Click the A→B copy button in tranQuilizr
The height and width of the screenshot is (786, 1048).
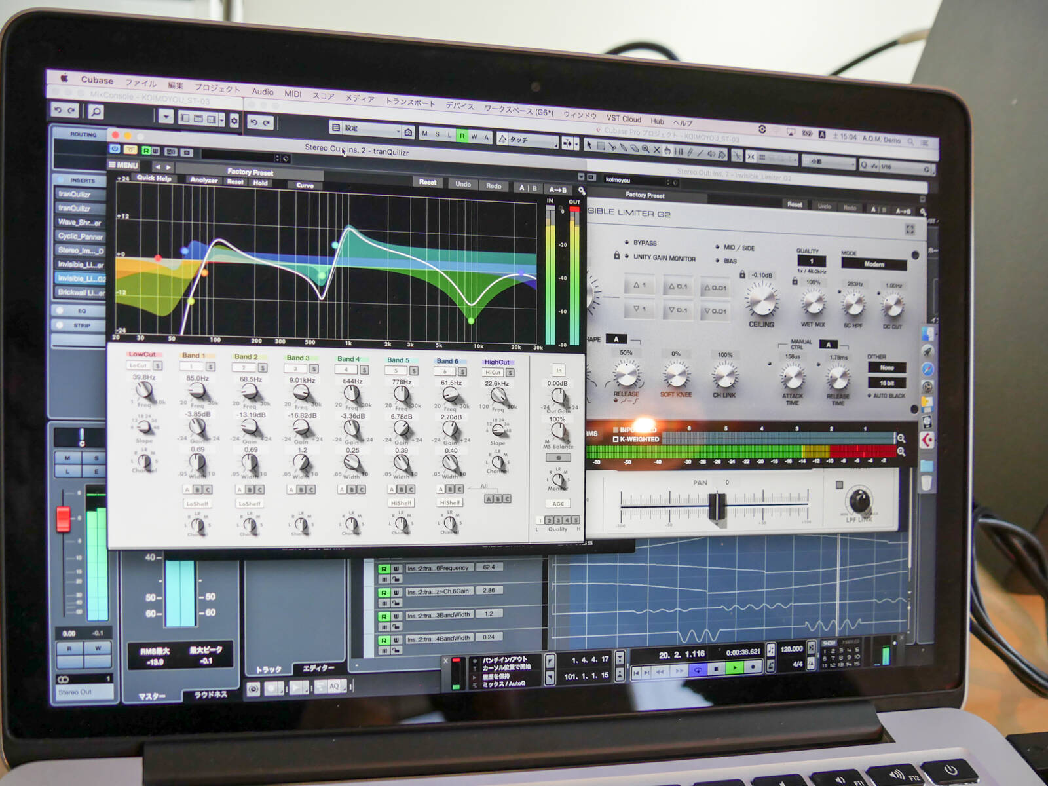coord(558,189)
